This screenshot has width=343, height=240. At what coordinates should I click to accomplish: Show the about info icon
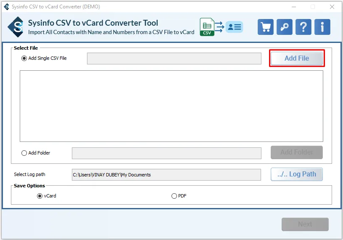coord(322,27)
